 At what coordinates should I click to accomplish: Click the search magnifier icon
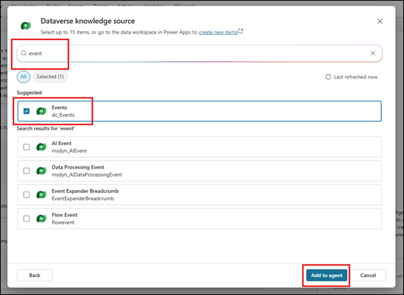pyautogui.click(x=23, y=53)
